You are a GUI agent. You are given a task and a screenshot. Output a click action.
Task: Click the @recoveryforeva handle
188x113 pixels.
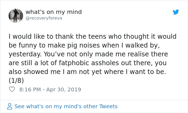44,18
